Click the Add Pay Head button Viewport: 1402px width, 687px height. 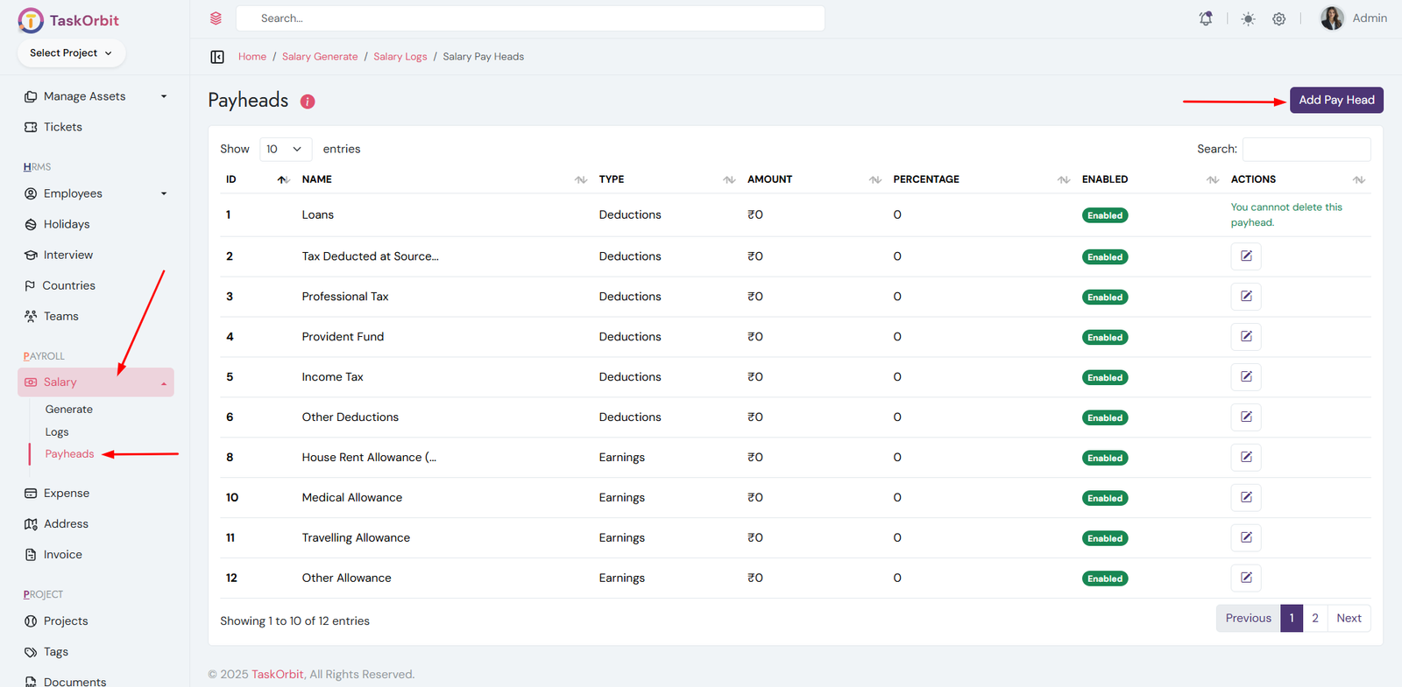click(x=1335, y=101)
